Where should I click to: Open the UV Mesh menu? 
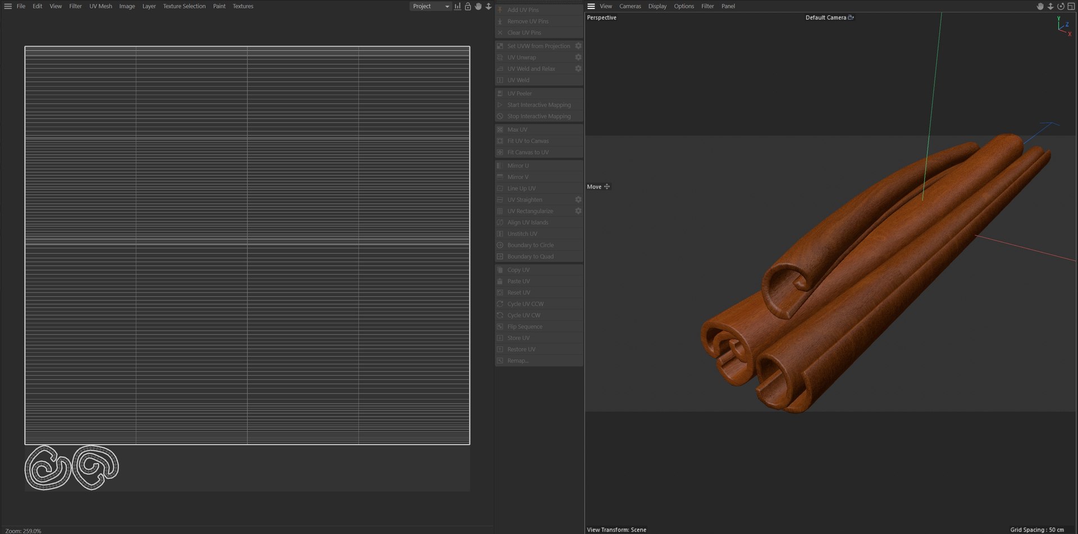(x=101, y=6)
